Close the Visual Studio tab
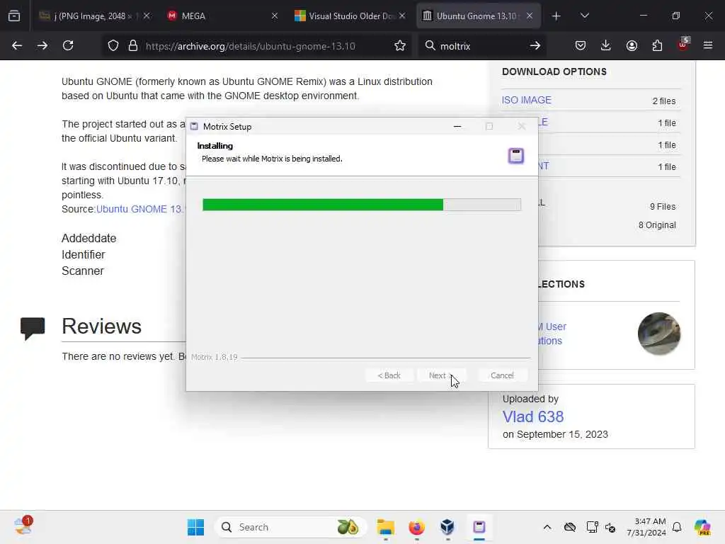Viewport: 725px width, 544px height. point(402,16)
